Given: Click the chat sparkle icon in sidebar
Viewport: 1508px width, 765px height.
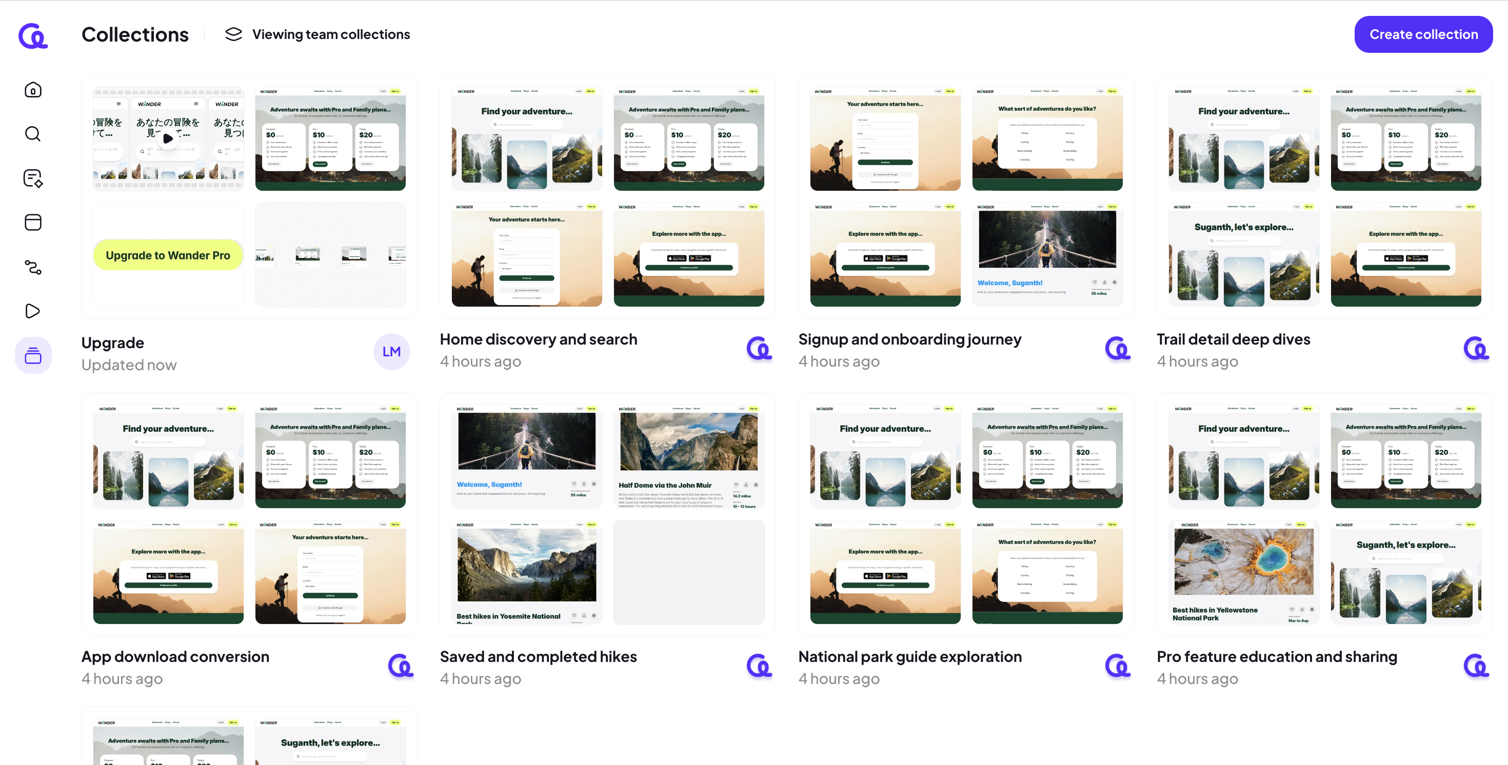Looking at the screenshot, I should [x=33, y=178].
